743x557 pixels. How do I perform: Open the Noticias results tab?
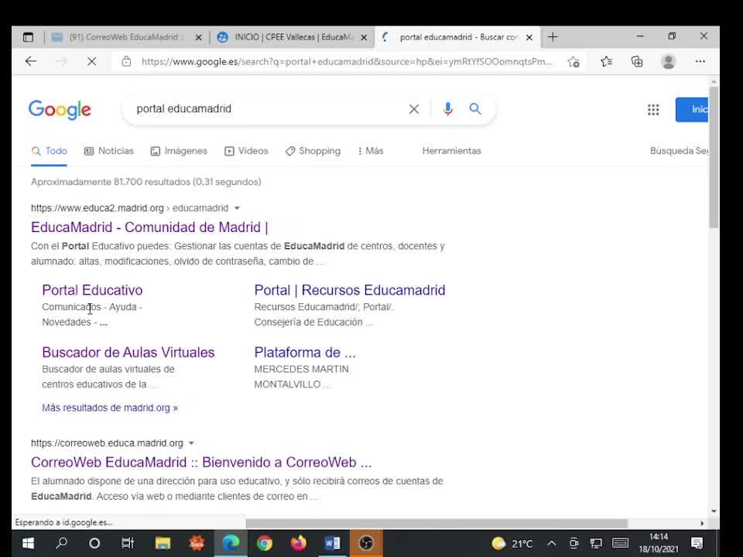pyautogui.click(x=109, y=151)
